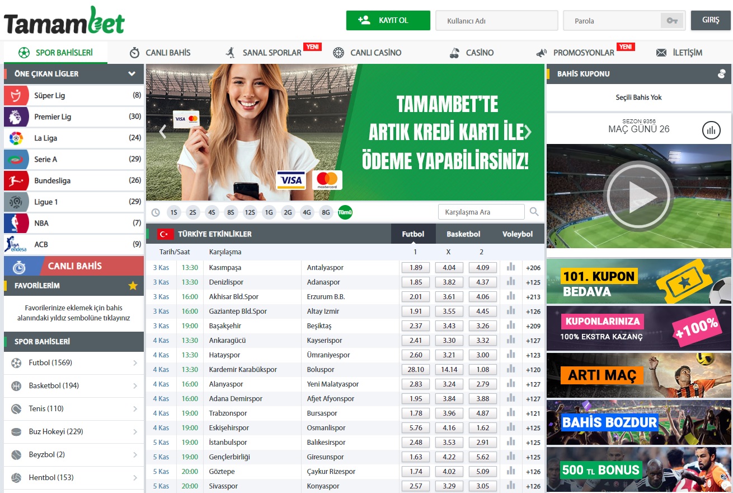Image resolution: width=733 pixels, height=493 pixels.
Task: Bet 1.89 odds on Kasımpaşa
Action: click(x=416, y=267)
